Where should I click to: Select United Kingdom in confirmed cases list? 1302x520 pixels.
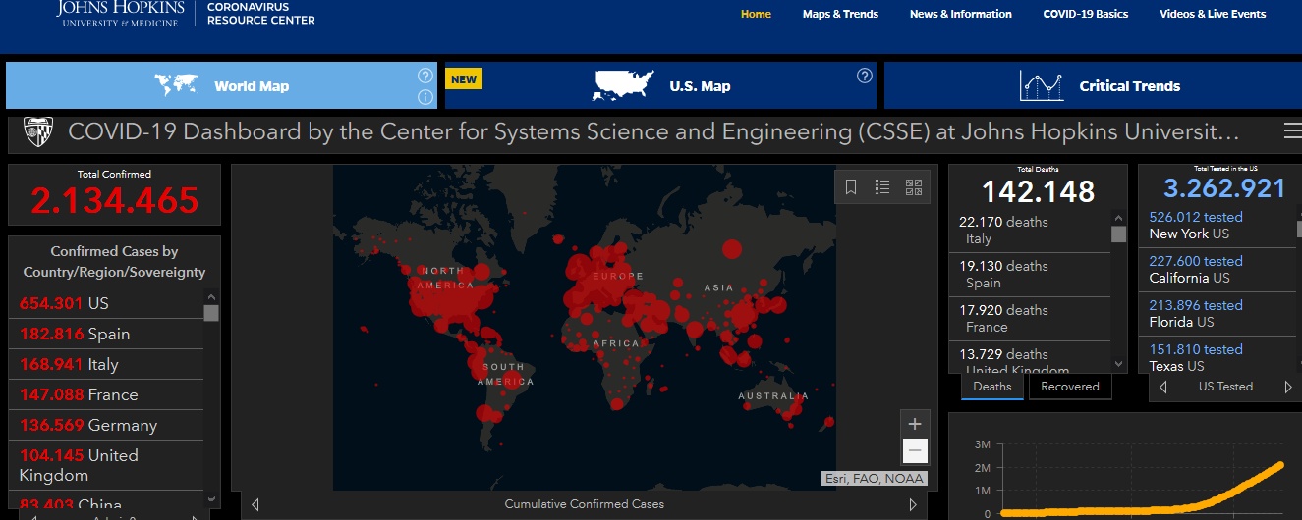(x=105, y=465)
